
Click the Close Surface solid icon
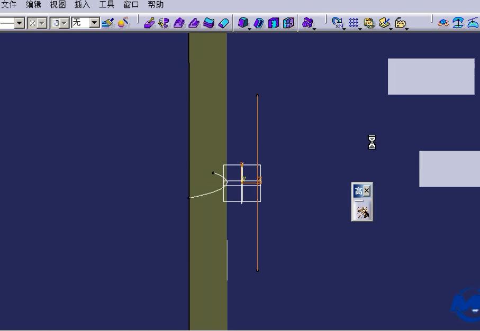273,23
